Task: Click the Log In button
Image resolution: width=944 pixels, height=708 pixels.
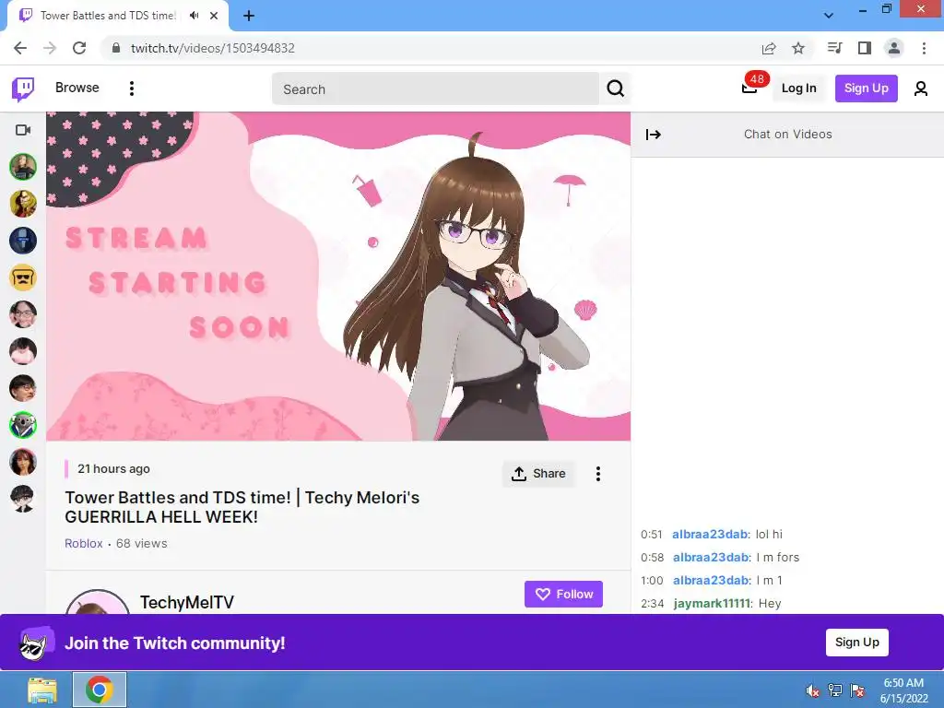Action: (x=798, y=88)
